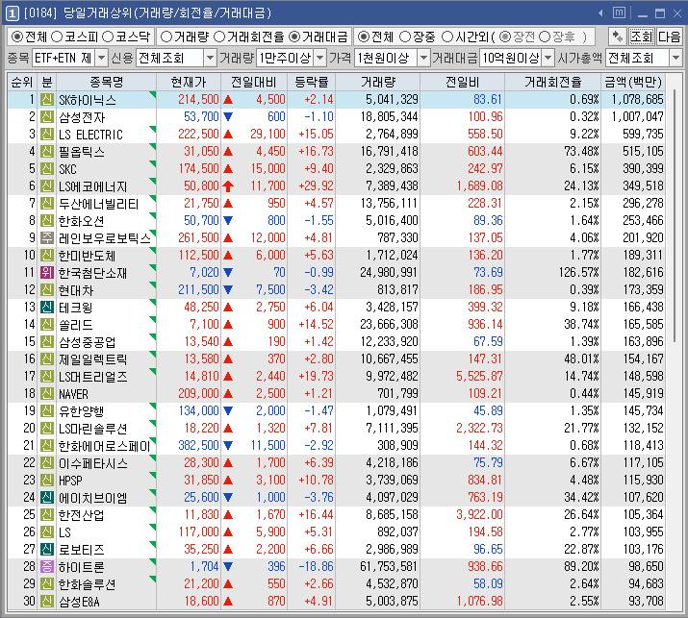The width and height of the screenshot is (688, 618).
Task: Click the 이수페타시스 stock name
Action: click(93, 463)
